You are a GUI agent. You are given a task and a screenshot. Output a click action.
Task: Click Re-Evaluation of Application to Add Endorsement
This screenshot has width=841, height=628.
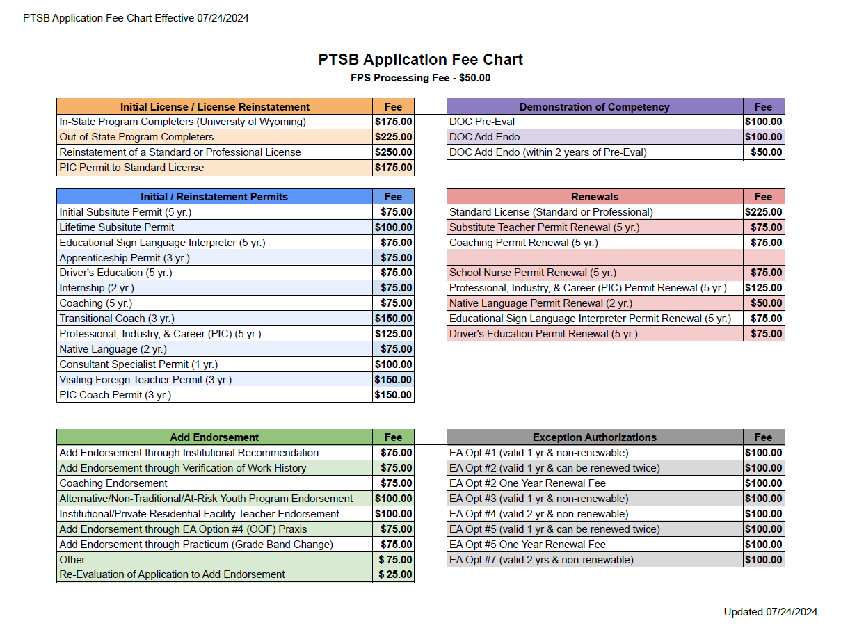click(172, 574)
